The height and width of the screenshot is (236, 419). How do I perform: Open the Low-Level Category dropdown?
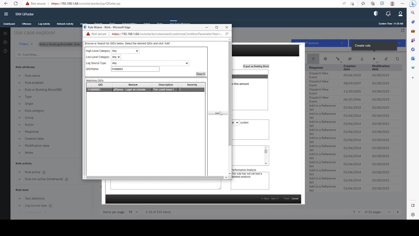click(116, 57)
